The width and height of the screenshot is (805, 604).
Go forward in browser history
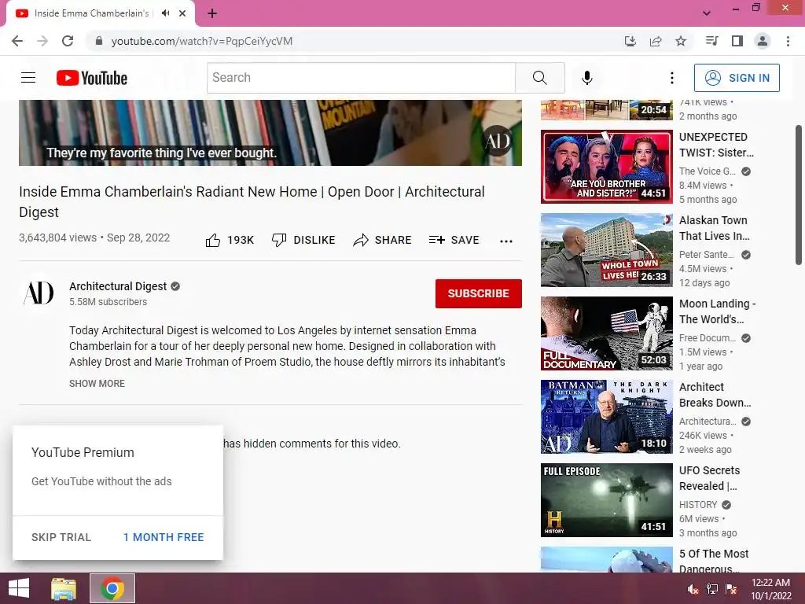coord(42,41)
